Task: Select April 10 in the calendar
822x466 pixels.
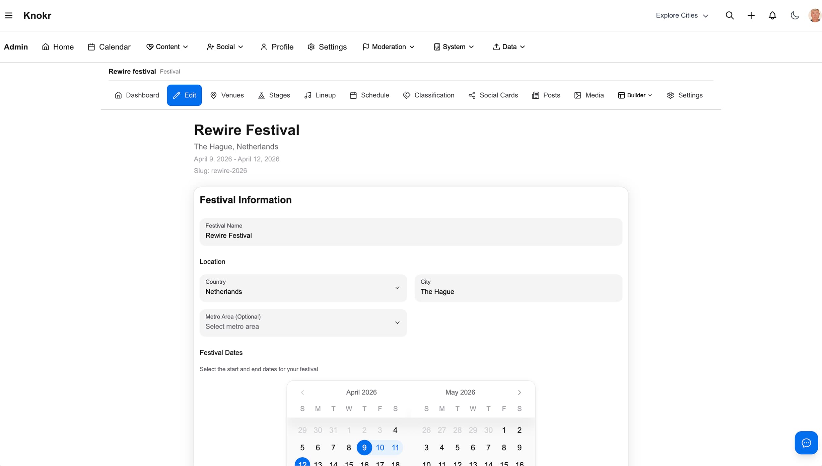Action: pyautogui.click(x=380, y=447)
